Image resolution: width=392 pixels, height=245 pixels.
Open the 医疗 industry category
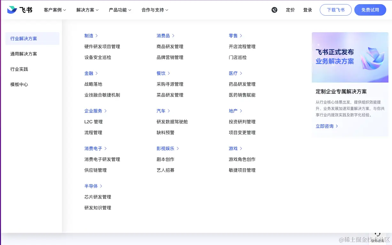click(x=235, y=73)
